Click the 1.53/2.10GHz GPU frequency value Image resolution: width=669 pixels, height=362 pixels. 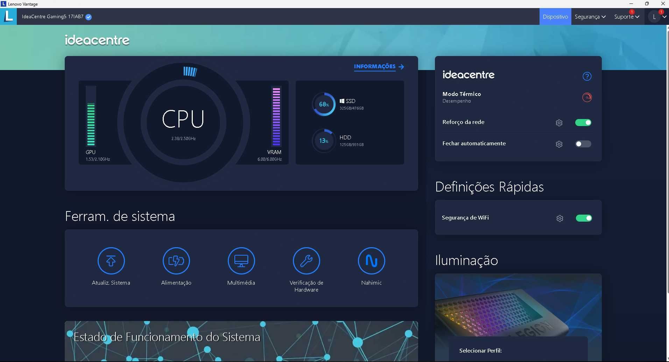pyautogui.click(x=98, y=159)
